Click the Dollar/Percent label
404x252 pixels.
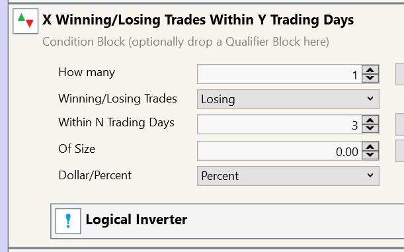[x=95, y=175]
